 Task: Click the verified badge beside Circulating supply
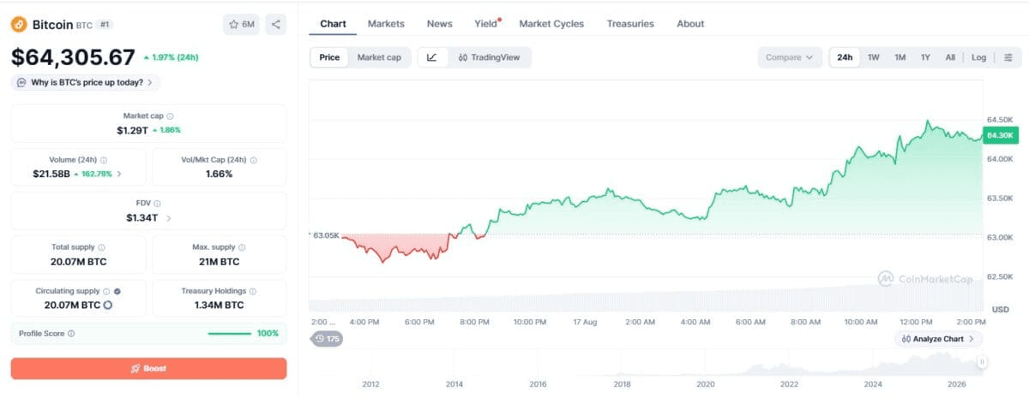coord(117,291)
